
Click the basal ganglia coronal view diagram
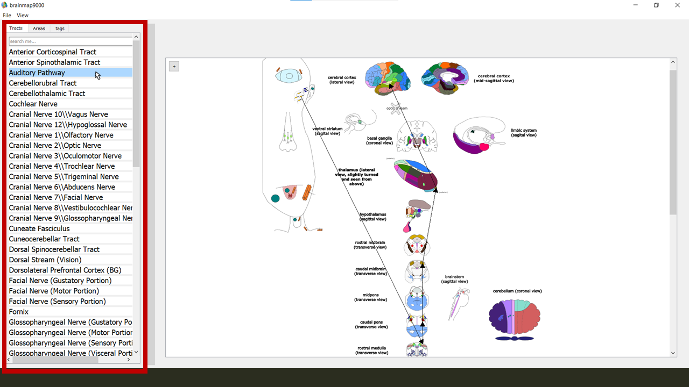(x=417, y=137)
